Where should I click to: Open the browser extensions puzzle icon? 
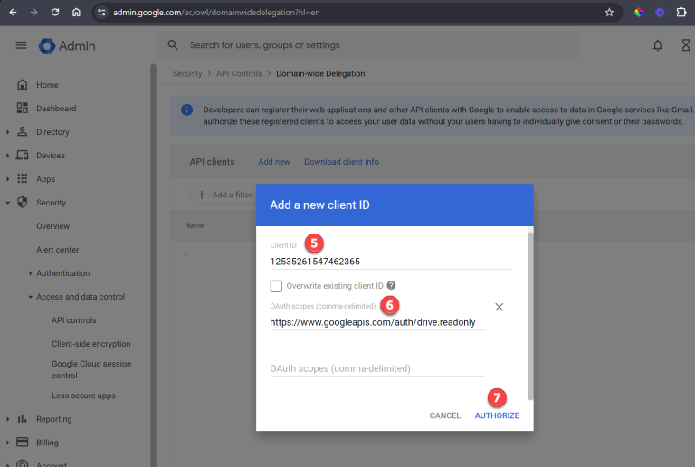[x=681, y=13]
